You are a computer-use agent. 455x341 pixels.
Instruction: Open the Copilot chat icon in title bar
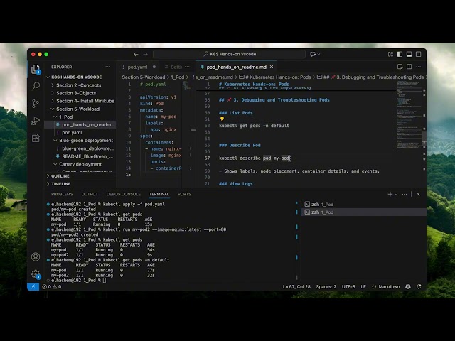pyautogui.click(x=313, y=54)
